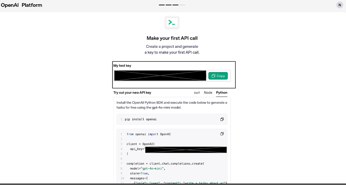Screen dimensions: 346x185
Task: Click the model="gpt-4o-mini" code line
Action: tap(147, 168)
